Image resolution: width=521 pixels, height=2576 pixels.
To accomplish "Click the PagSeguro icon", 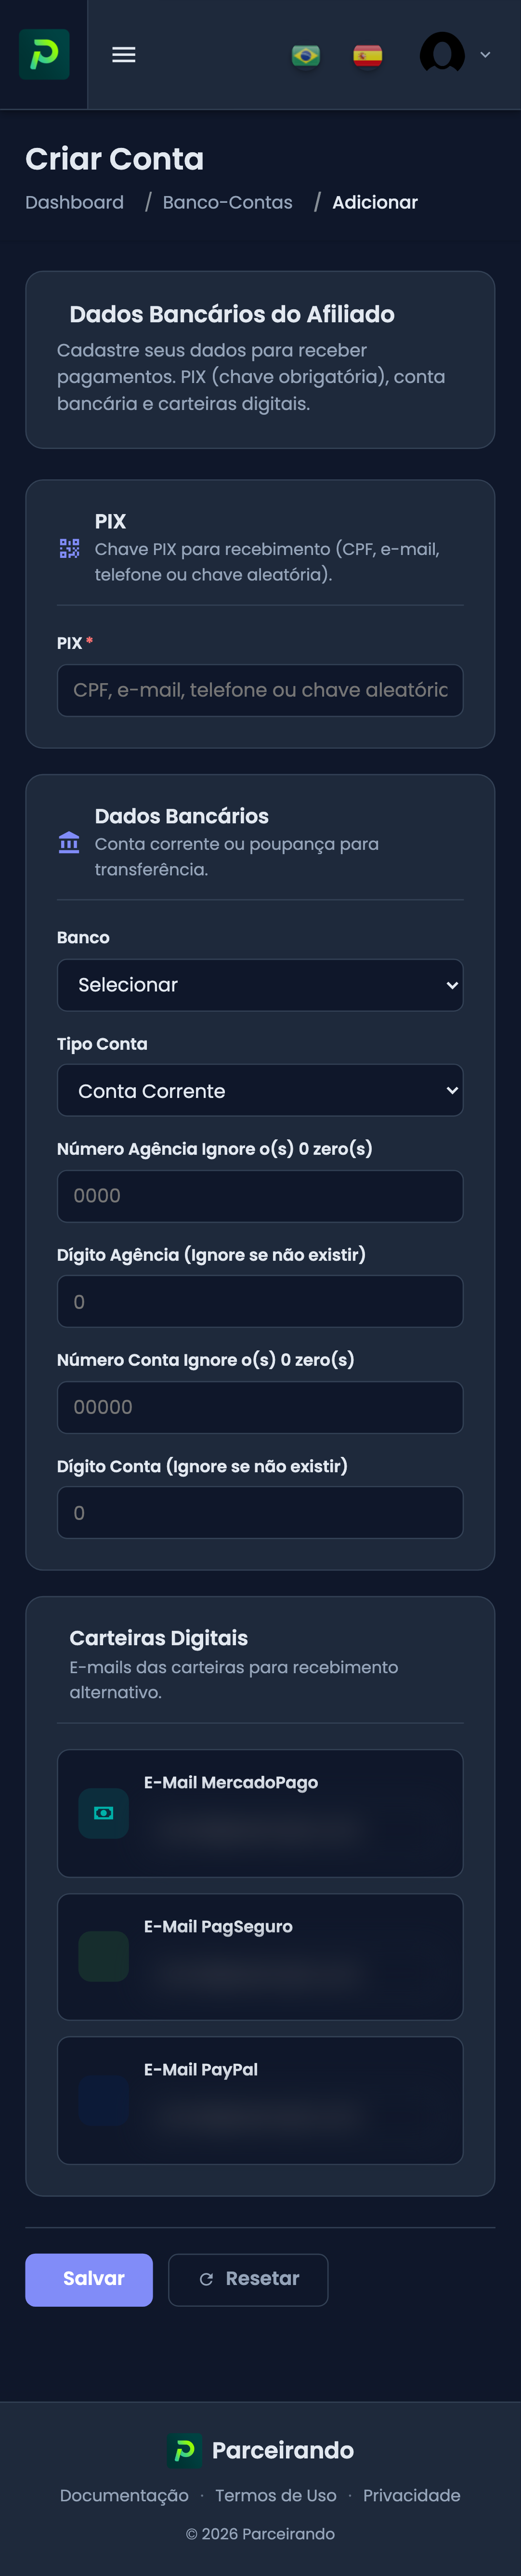I will tap(103, 1956).
